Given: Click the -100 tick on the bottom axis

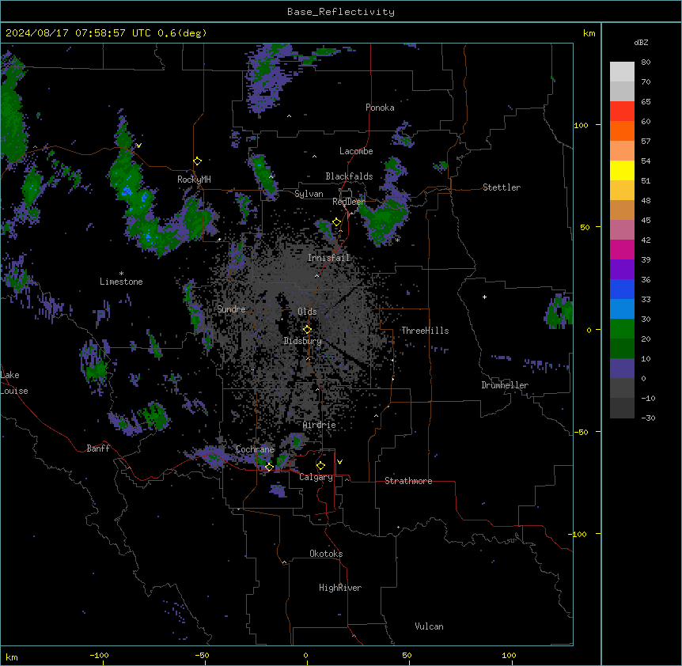Looking at the screenshot, I should coord(99,655).
